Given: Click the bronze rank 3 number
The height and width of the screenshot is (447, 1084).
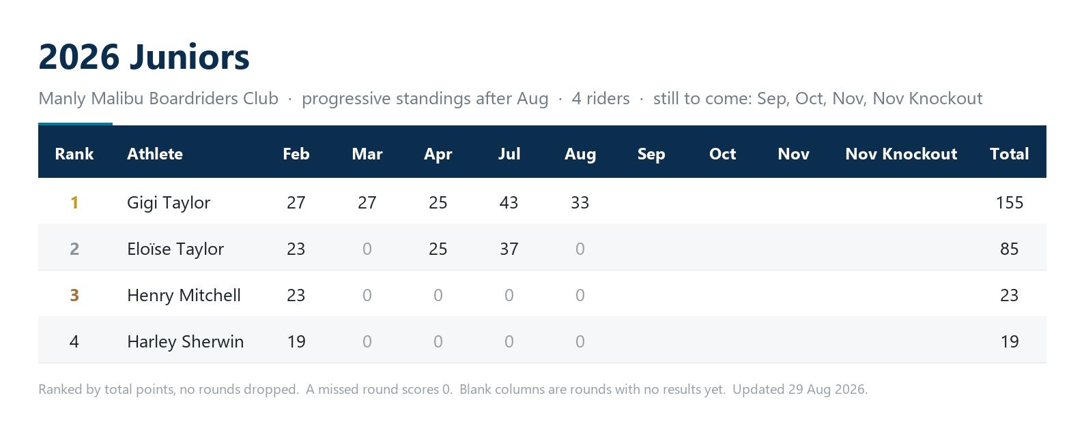Looking at the screenshot, I should click(x=74, y=296).
